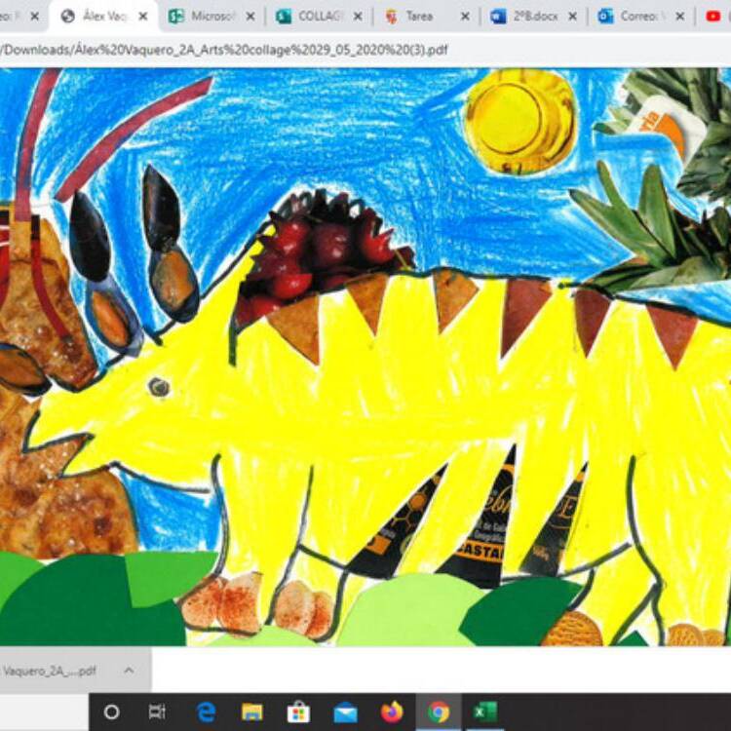Image resolution: width=731 pixels, height=731 pixels.
Task: Switch to the Tarea tab
Action: 419,17
